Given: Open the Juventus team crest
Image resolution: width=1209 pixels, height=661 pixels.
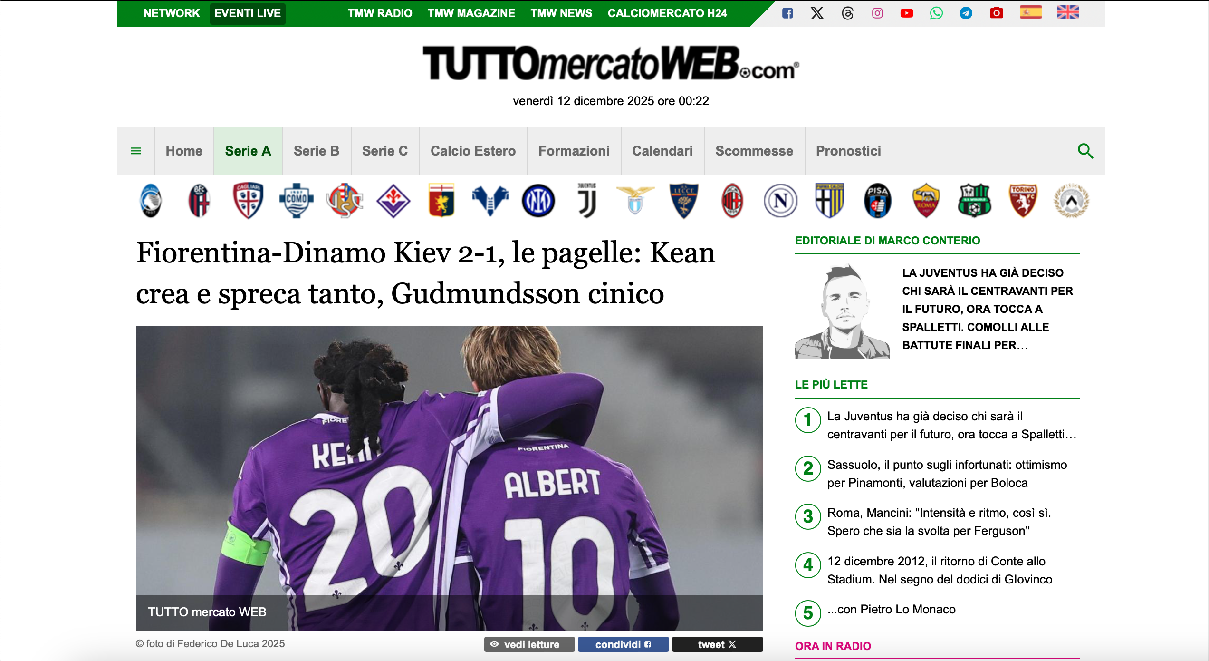Looking at the screenshot, I should coord(586,201).
